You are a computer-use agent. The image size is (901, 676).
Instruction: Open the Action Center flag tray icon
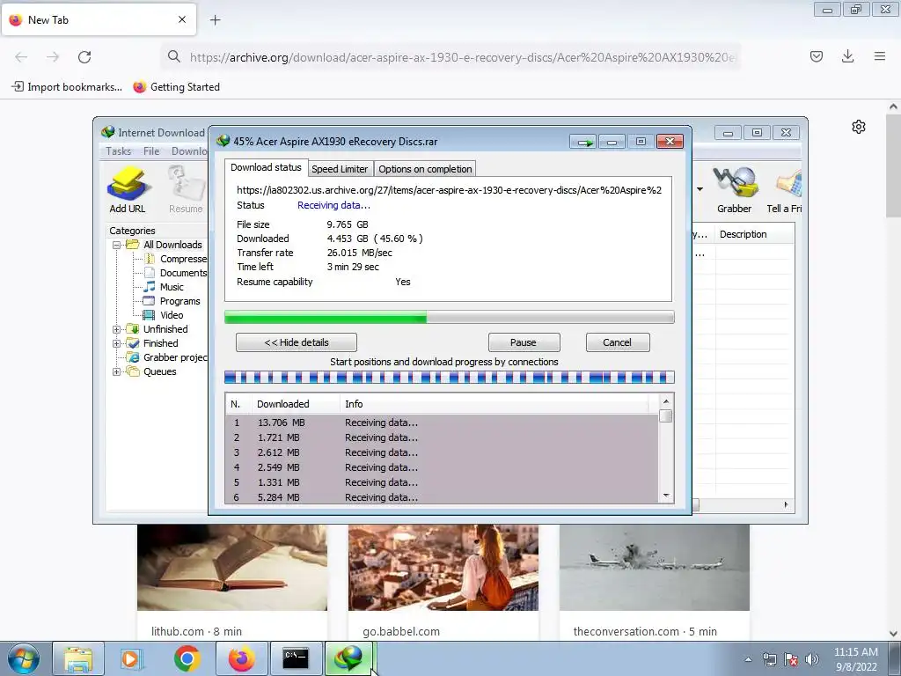pos(791,659)
